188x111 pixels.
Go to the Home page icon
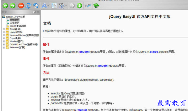pyautogui.click(x=36, y=6)
